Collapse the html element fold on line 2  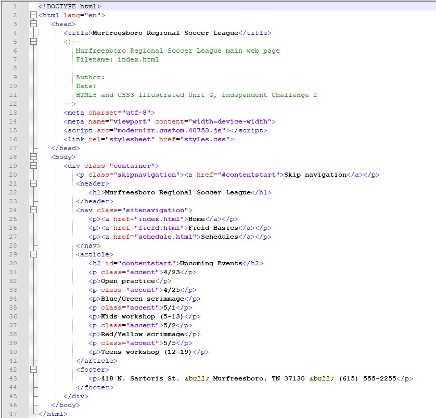[33, 15]
